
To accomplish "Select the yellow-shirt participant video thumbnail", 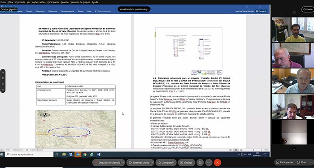I will coord(293,30).
